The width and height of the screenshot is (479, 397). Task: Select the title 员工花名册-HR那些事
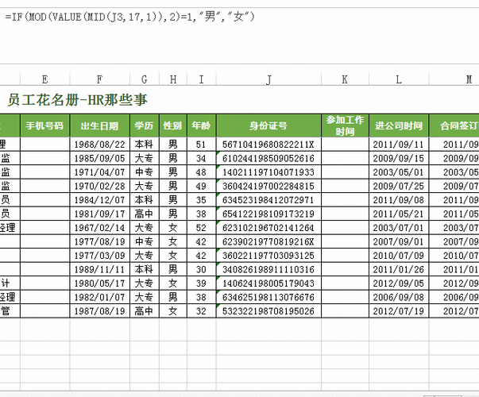78,100
